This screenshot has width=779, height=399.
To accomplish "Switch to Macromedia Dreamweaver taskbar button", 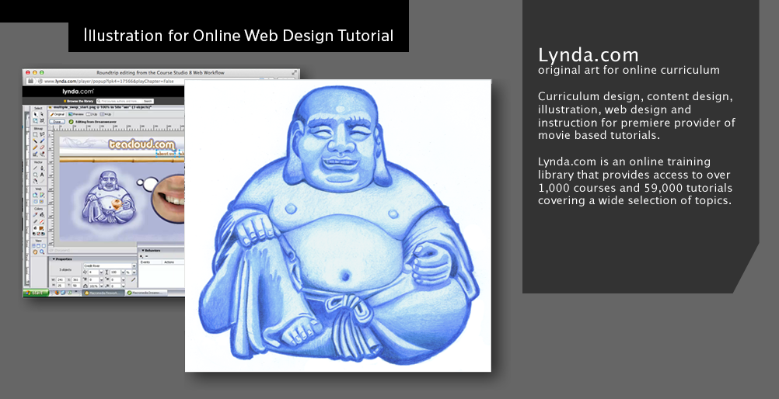I will tap(146, 293).
